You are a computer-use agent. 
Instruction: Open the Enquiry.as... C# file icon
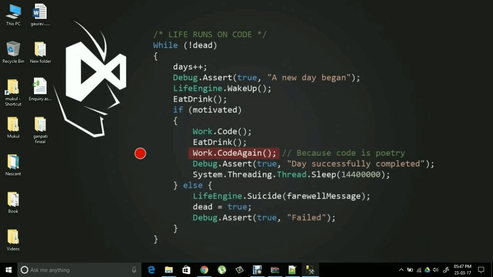click(40, 90)
